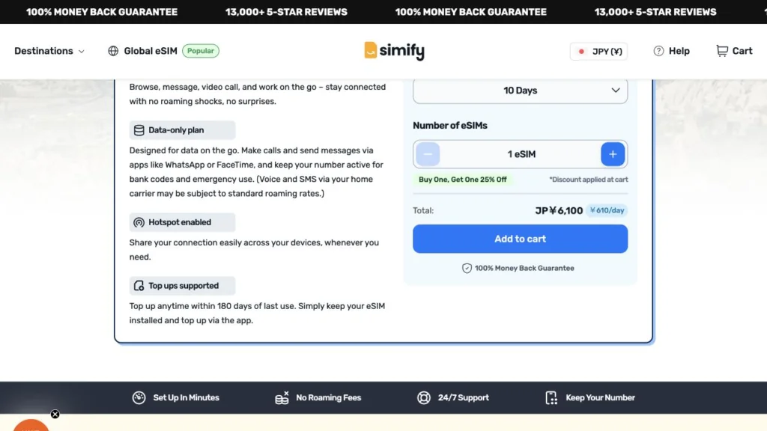Click the Set Up In Minutes icon
This screenshot has width=767, height=431.
pyautogui.click(x=139, y=398)
